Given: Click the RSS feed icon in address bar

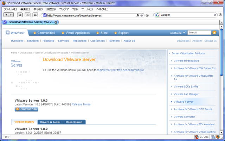Looking at the screenshot, I should (x=138, y=15).
